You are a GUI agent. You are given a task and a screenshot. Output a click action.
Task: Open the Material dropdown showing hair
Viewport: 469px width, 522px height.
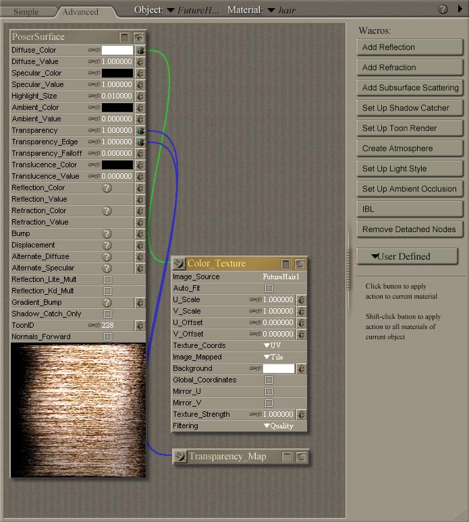(x=282, y=10)
